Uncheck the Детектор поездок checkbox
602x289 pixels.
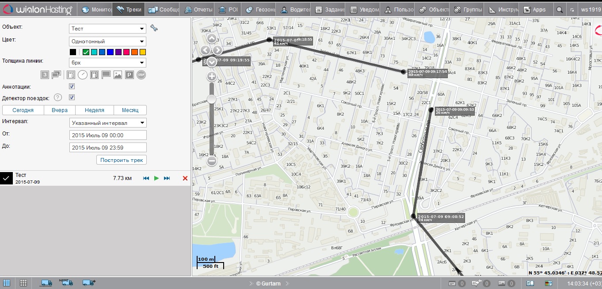[72, 98]
